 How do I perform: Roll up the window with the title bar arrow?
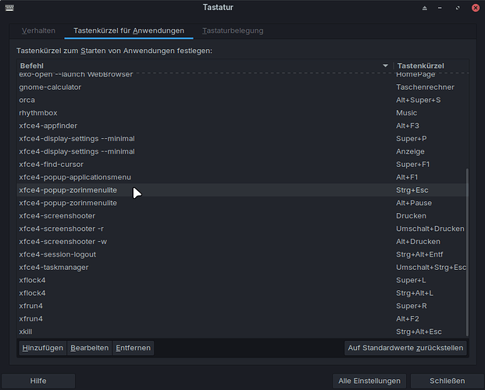point(424,8)
